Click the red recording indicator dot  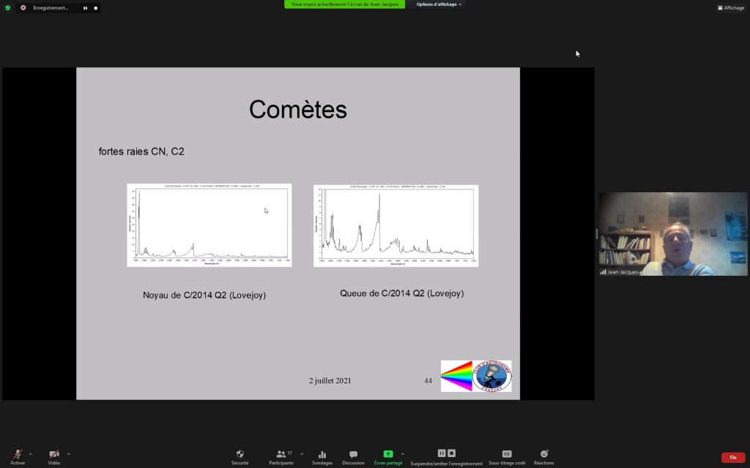23,7
